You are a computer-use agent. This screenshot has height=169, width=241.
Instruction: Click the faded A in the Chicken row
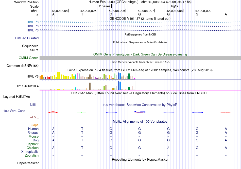tap(168, 148)
